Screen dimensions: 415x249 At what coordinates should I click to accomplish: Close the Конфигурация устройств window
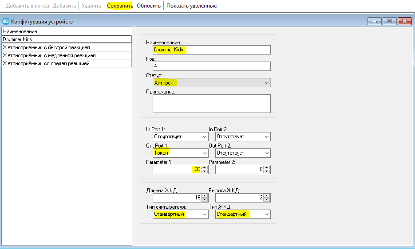(x=405, y=21)
